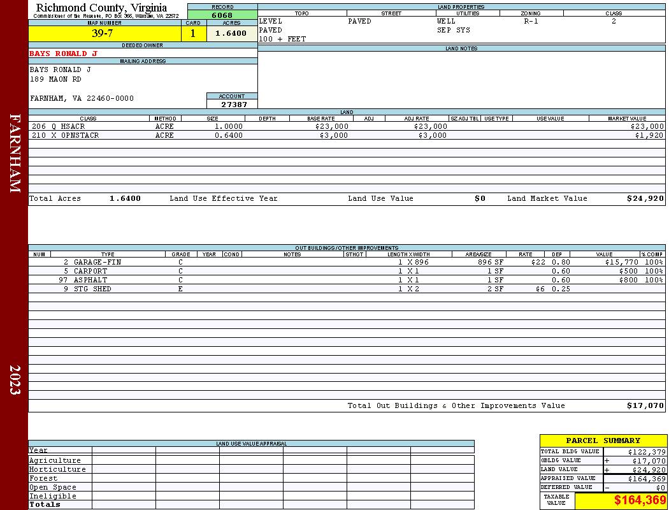This screenshot has width=669, height=510.
Task: Click the BASE RATE column header
Action: point(321,119)
